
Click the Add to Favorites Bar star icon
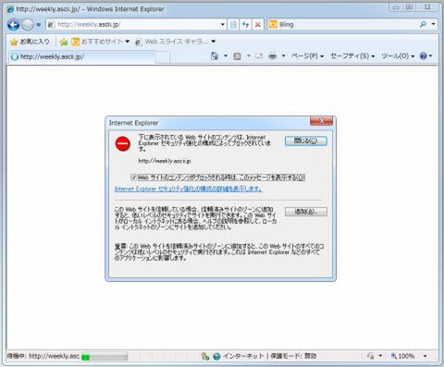click(64, 42)
